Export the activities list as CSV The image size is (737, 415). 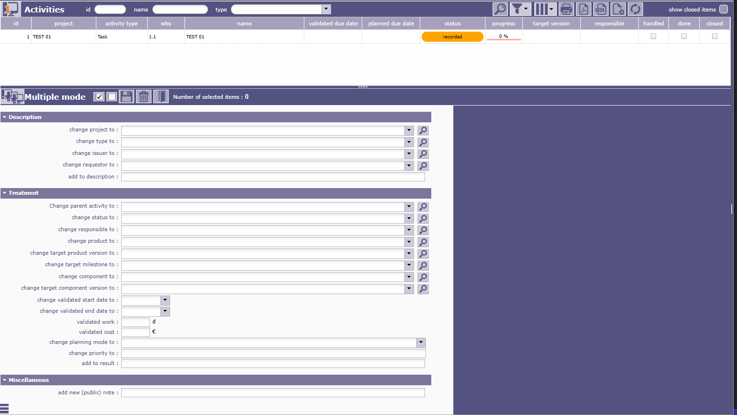(x=600, y=9)
